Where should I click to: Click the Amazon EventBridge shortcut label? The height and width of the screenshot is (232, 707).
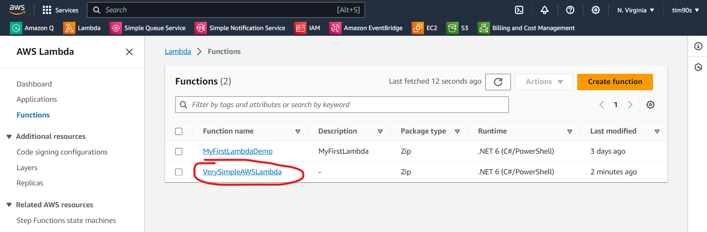(x=373, y=28)
